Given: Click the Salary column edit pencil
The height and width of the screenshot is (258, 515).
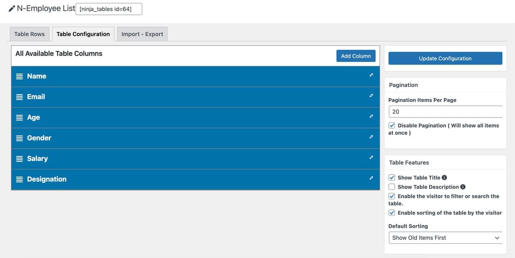Looking at the screenshot, I should click(371, 157).
